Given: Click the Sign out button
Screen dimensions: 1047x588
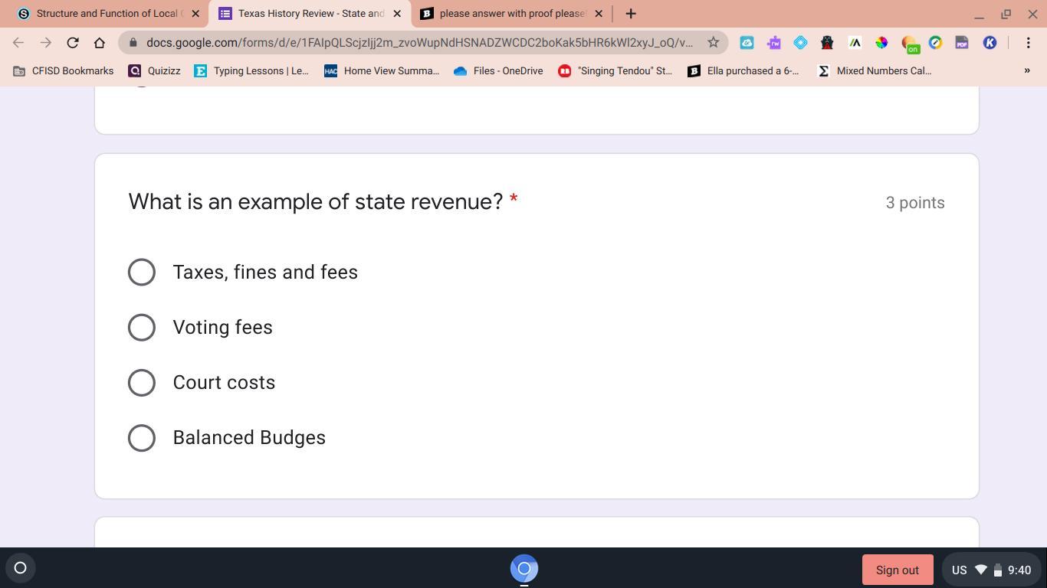Looking at the screenshot, I should pyautogui.click(x=898, y=570).
